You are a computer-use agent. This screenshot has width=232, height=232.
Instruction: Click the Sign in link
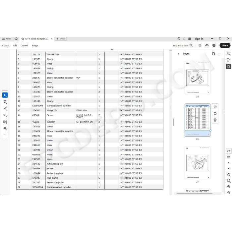[199, 39]
